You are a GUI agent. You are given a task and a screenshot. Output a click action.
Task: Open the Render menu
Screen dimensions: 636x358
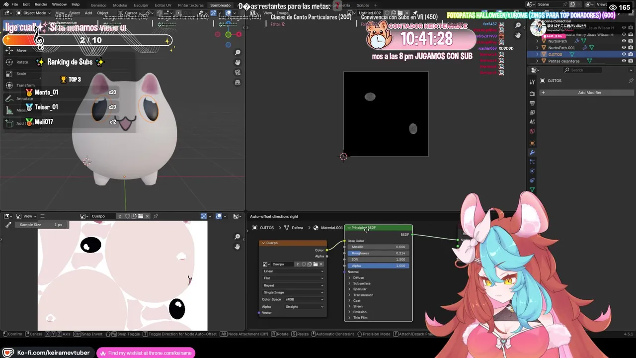tap(41, 4)
